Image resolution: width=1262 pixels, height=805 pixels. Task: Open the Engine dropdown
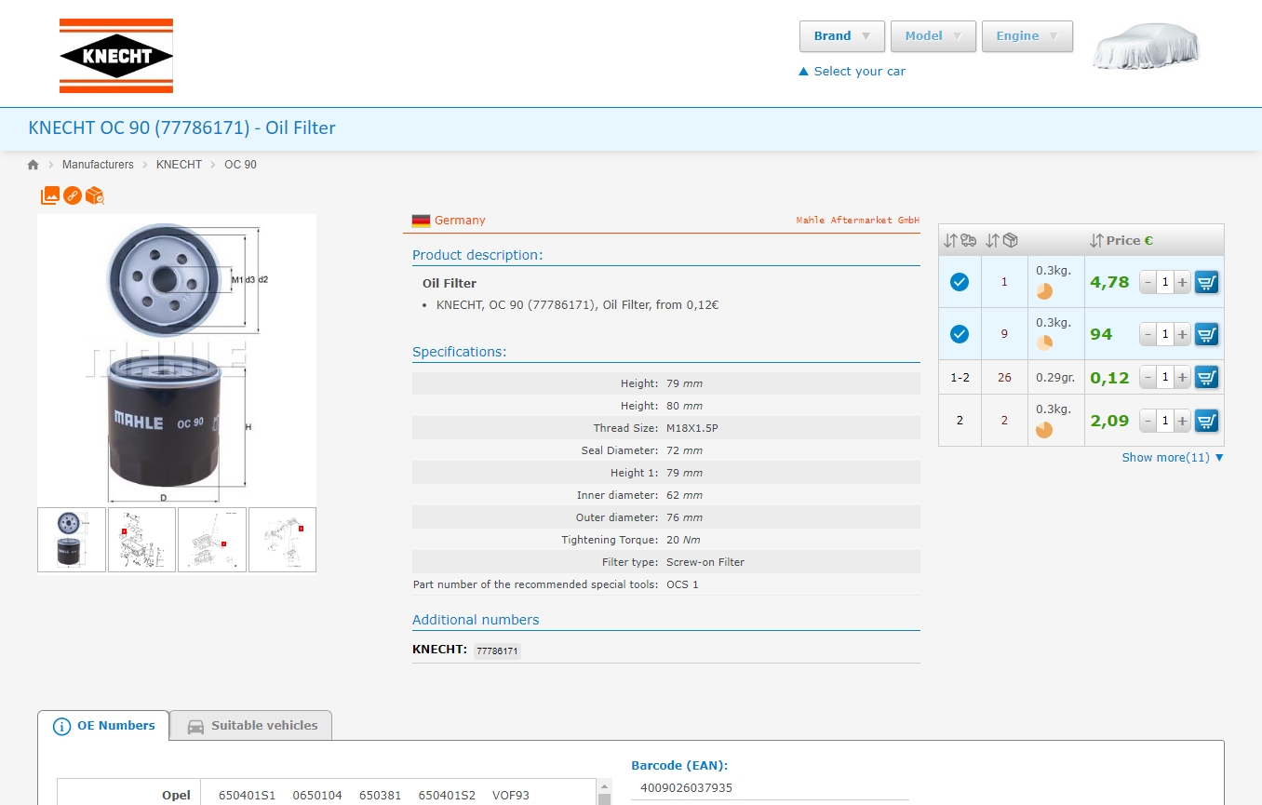pyautogui.click(x=1027, y=36)
